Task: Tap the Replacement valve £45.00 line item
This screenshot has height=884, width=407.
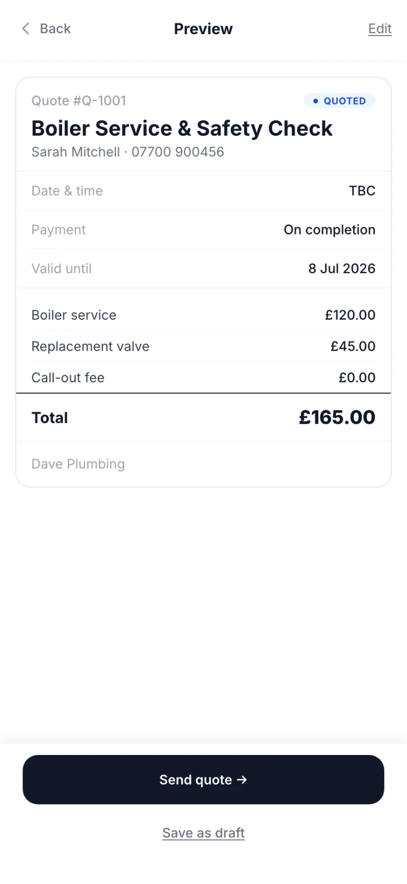Action: (x=203, y=347)
